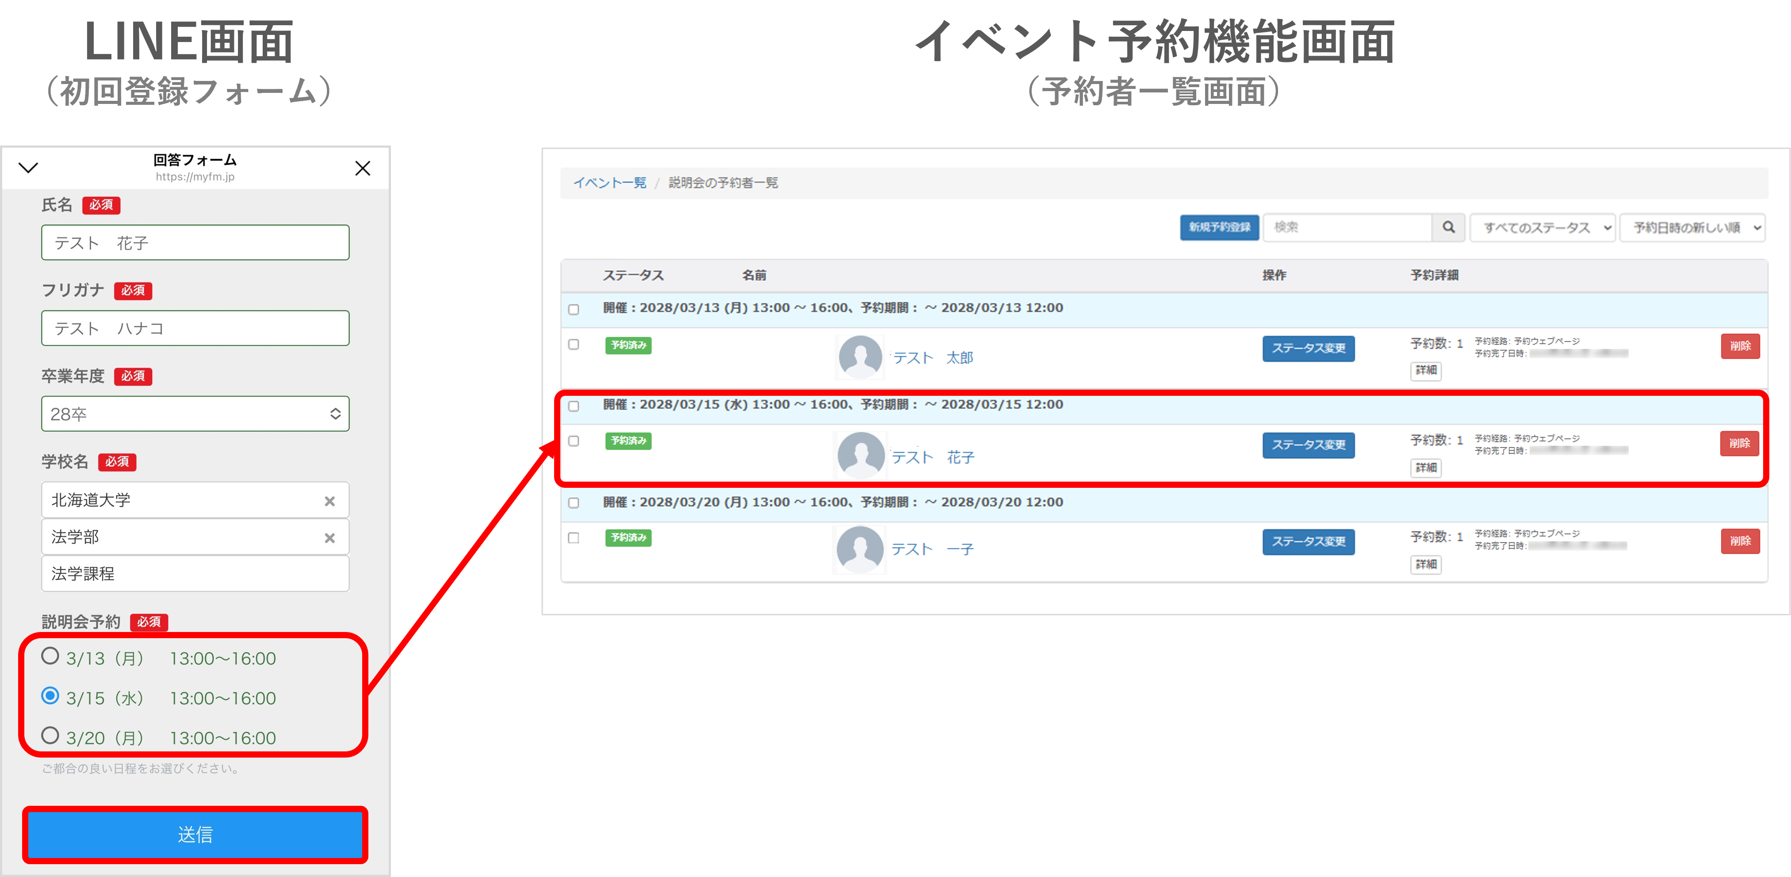This screenshot has width=1791, height=877.
Task: Check the checkbox next to テスト 太郎
Action: tap(574, 345)
